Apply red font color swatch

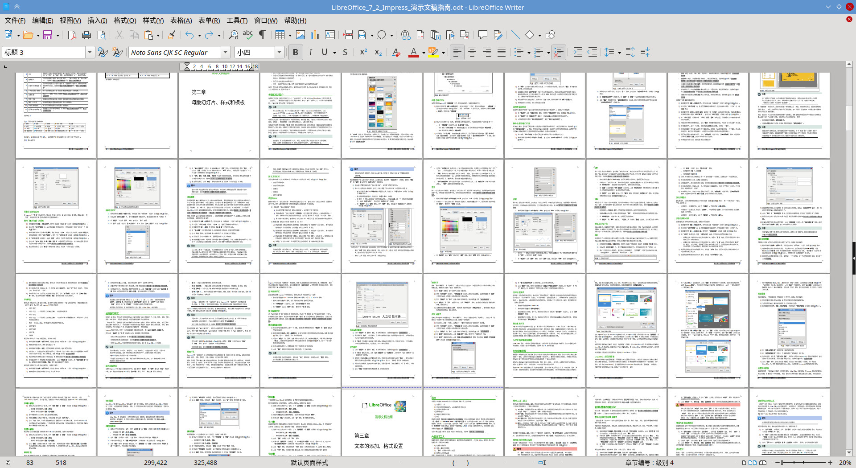click(413, 52)
